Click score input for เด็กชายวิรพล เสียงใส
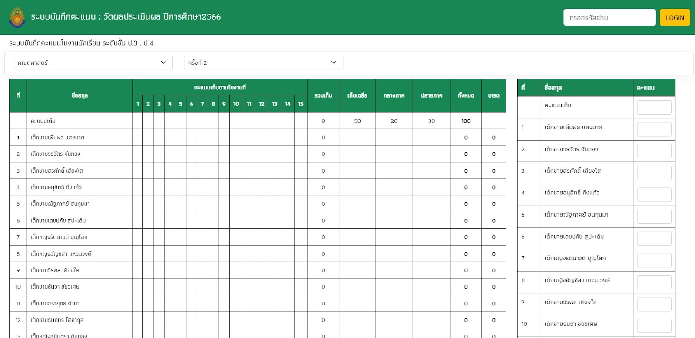The width and height of the screenshot is (695, 338). (654, 304)
